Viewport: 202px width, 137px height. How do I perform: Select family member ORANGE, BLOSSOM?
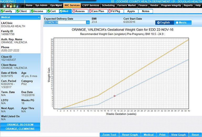[x=20, y=125]
